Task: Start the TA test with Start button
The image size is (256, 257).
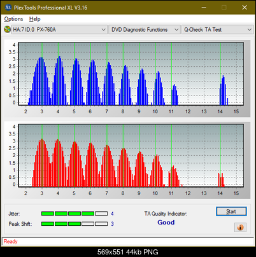Action: click(231, 211)
